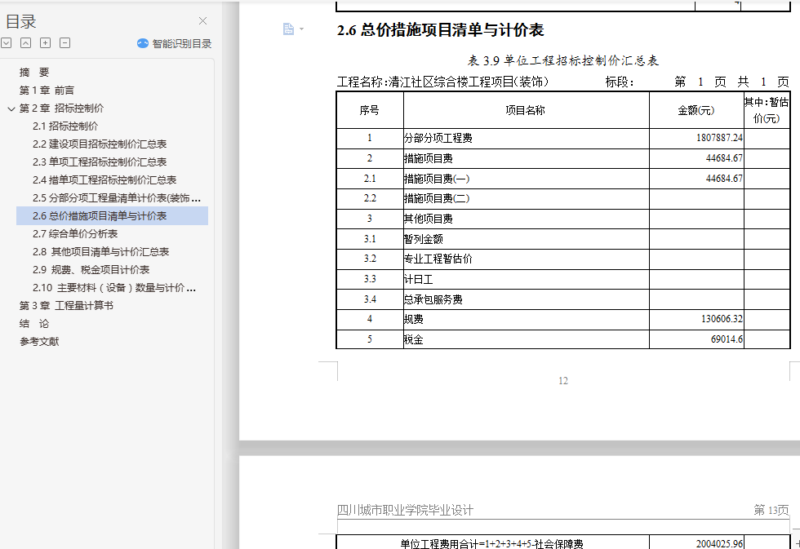This screenshot has width=800, height=549.
Task: Click the 金额(元) column header
Action: click(696, 110)
